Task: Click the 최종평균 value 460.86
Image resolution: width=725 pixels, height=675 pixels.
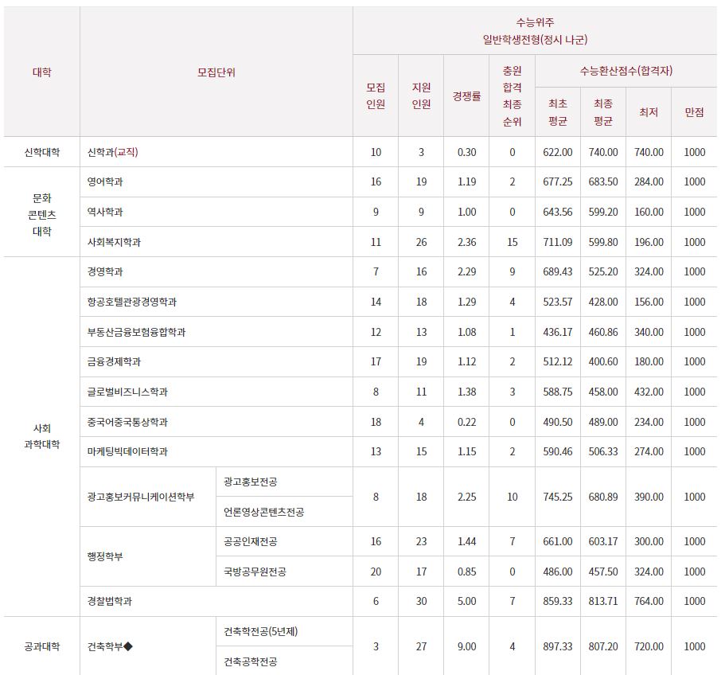Action: tap(603, 331)
